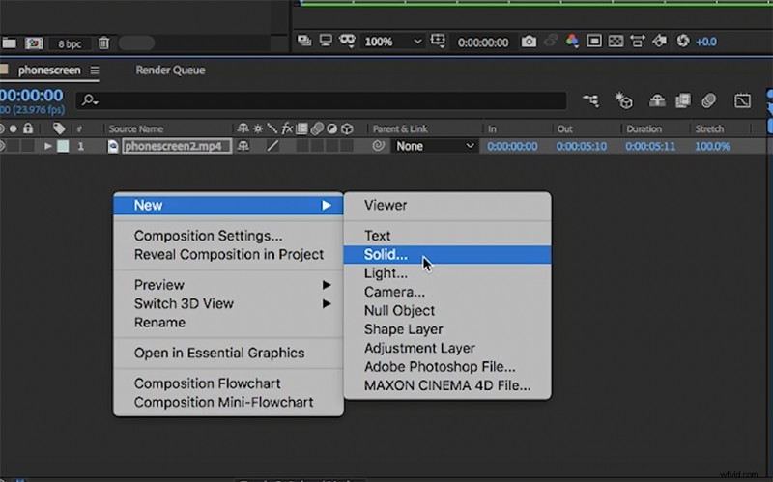Choose Solid... from the New submenu

click(x=447, y=254)
